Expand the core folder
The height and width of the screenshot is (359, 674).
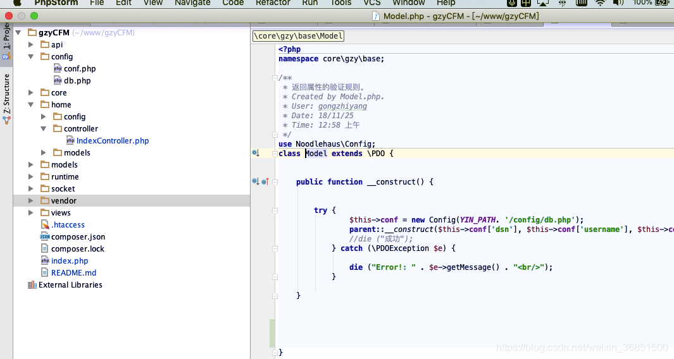point(30,93)
